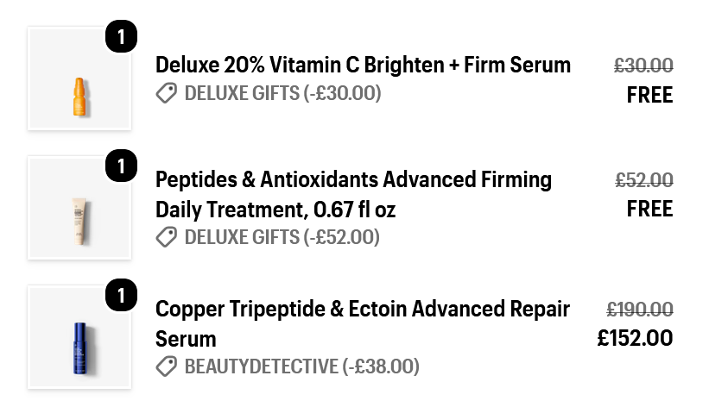The image size is (709, 407).
Task: Click the struck-through £52.00 price
Action: [644, 180]
